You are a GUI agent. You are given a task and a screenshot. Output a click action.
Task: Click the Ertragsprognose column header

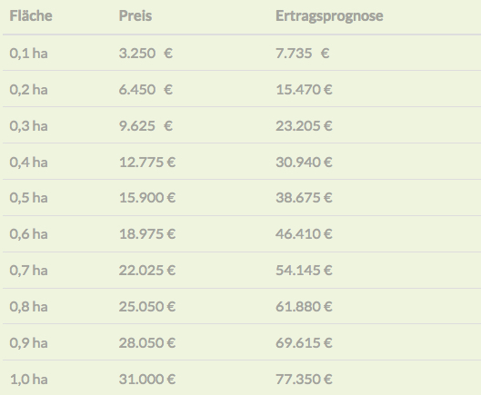tap(329, 15)
